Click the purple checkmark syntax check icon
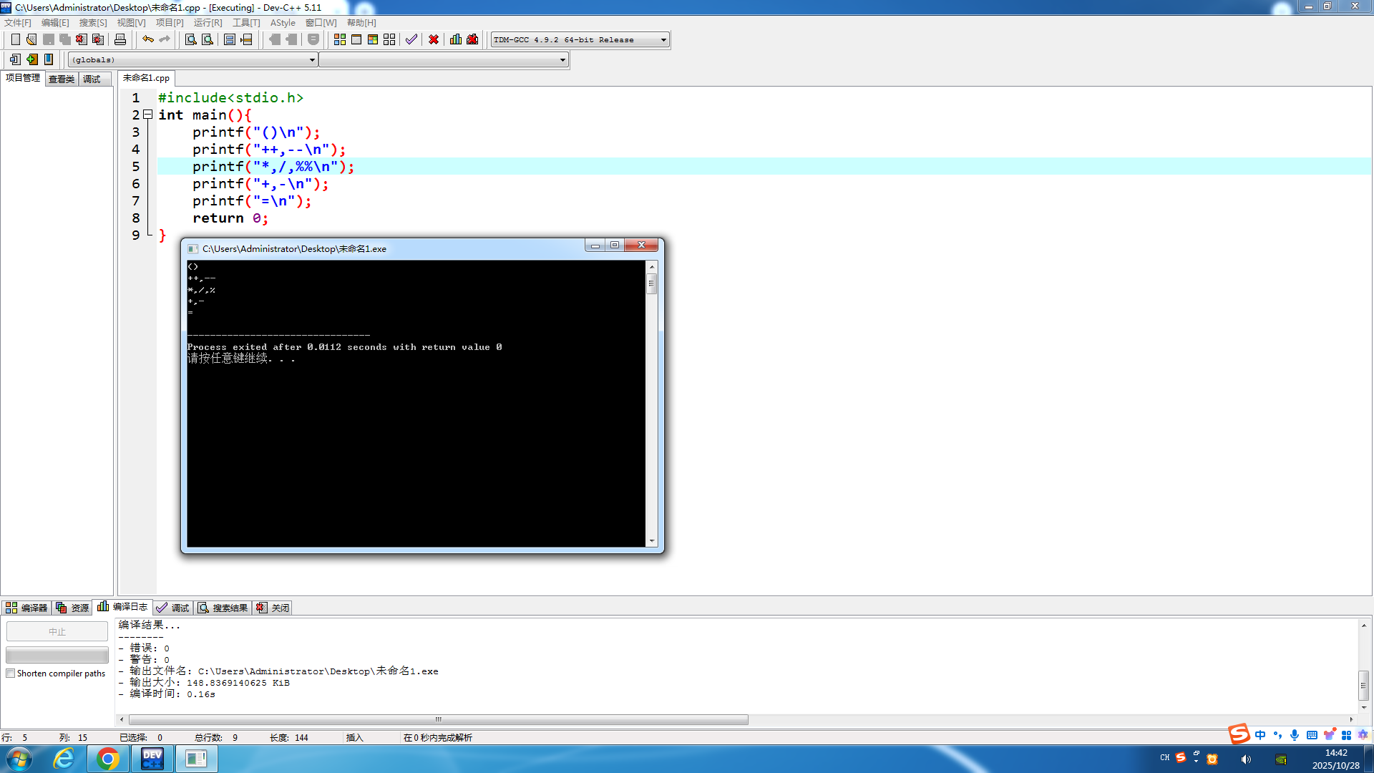The image size is (1374, 773). [411, 39]
